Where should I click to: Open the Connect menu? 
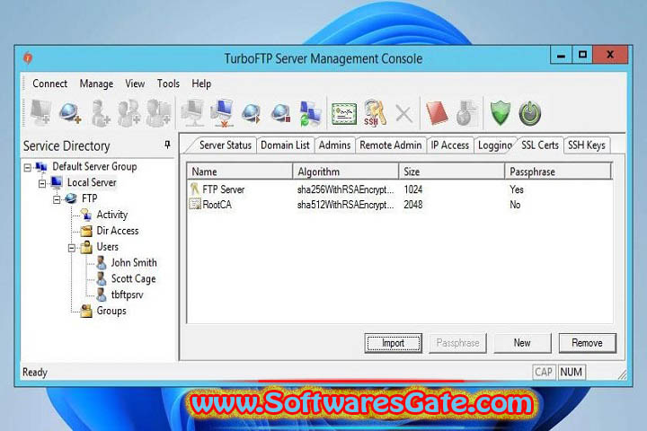[x=49, y=84]
